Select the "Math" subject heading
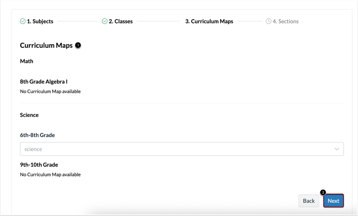 [x=27, y=61]
